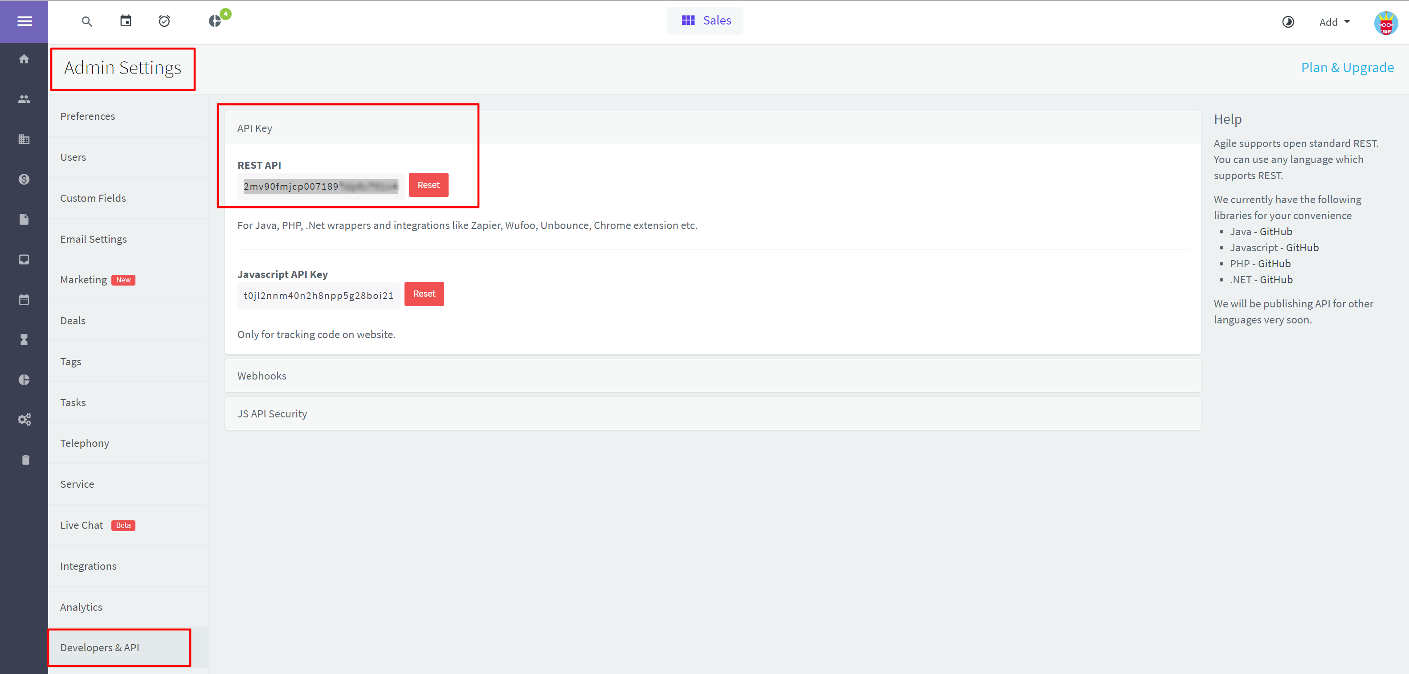1409x674 pixels.
Task: Open the Add dropdown in the top-right corner
Action: tap(1333, 20)
